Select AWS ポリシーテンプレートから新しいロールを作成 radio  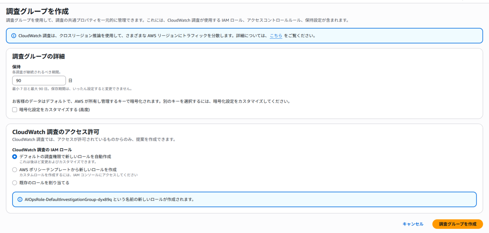(15, 170)
